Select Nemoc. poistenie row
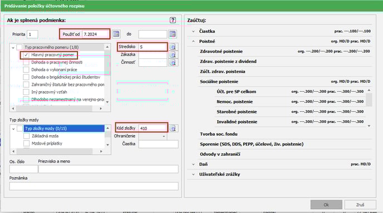Image resolution: width=383 pixels, height=213 pixels. pyautogui.click(x=290, y=102)
